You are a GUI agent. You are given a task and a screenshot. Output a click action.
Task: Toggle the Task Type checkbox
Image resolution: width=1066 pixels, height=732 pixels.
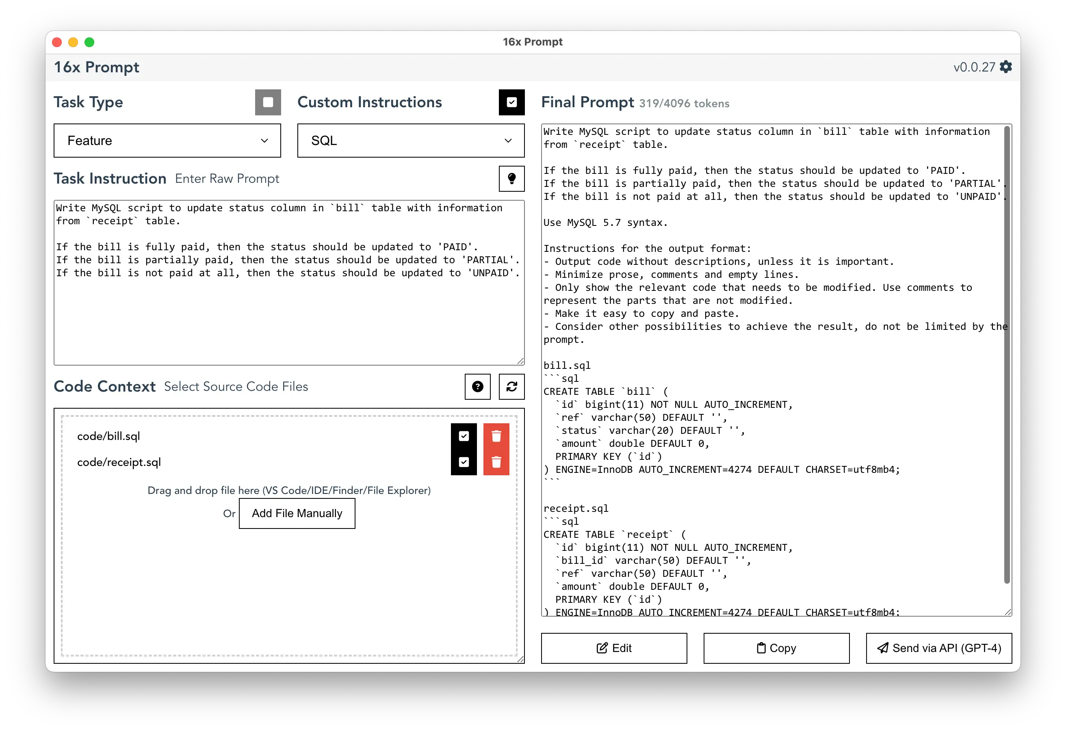click(268, 102)
